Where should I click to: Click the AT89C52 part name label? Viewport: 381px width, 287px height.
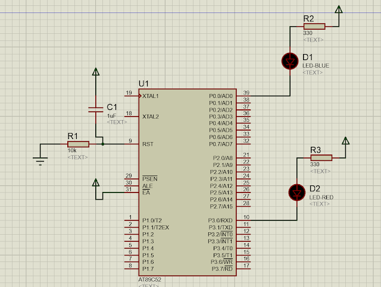point(149,280)
